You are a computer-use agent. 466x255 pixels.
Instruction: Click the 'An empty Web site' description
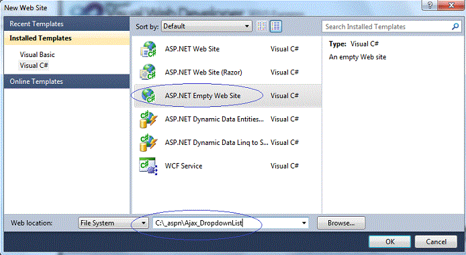(x=357, y=57)
